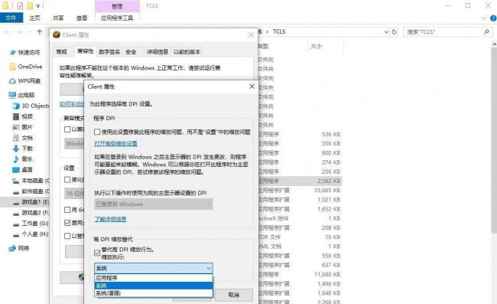497x304 pixels.
Task: Switch to the 应用程序工具 ribbon tab
Action: [x=117, y=18]
